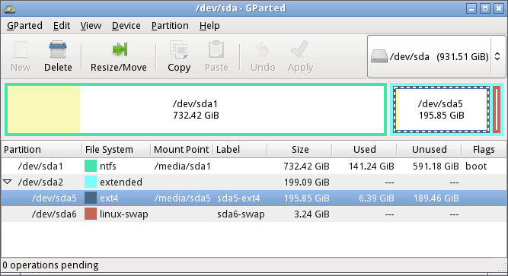
Task: Open the Partition menu
Action: tap(170, 26)
